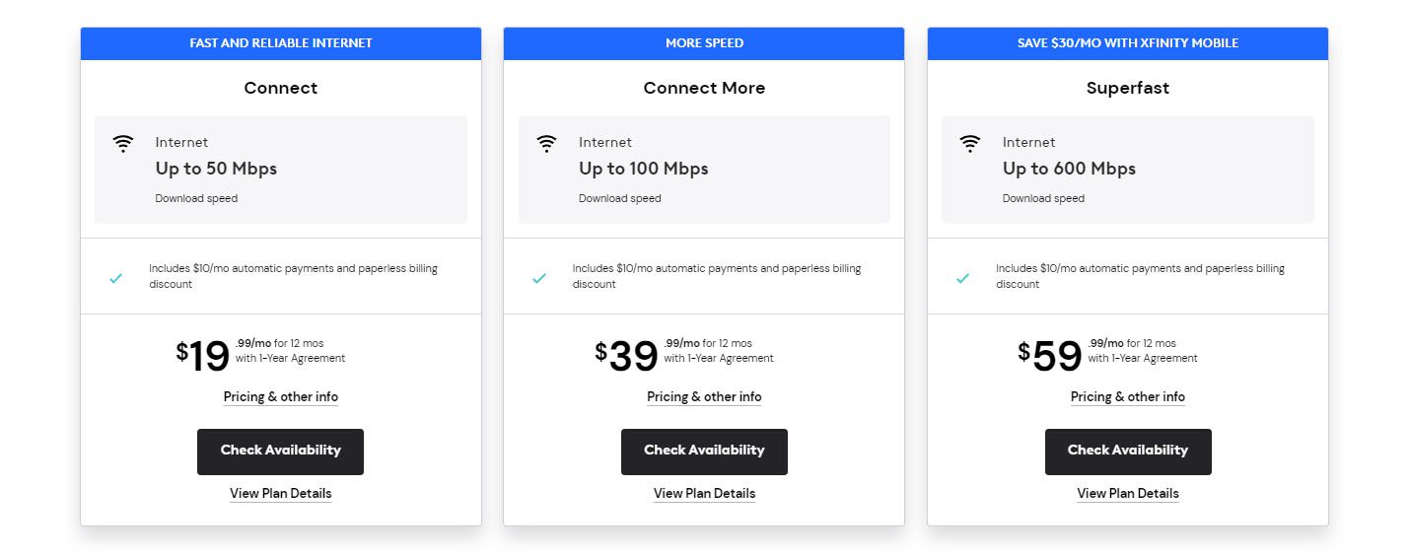The width and height of the screenshot is (1409, 557).
Task: Select the 'Up to 600 Mbps' internet box
Action: 1128,170
